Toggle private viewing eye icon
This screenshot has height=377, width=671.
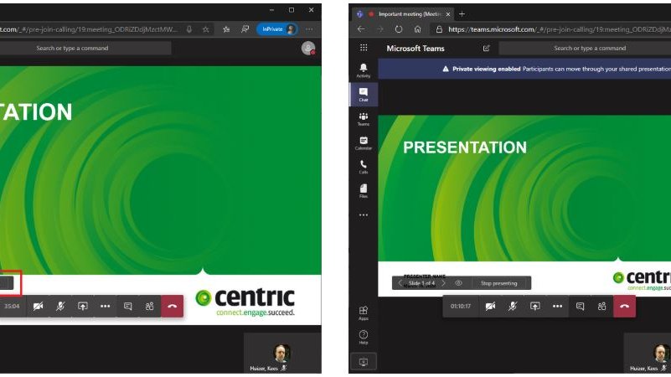pyautogui.click(x=458, y=283)
